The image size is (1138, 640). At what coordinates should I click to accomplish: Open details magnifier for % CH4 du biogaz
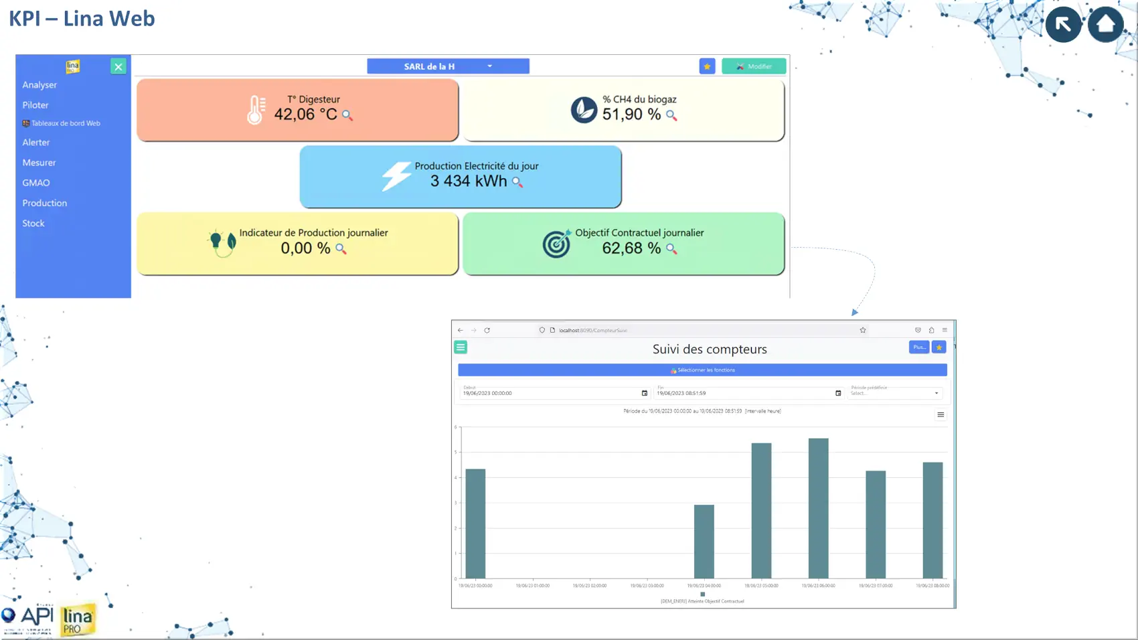click(671, 115)
